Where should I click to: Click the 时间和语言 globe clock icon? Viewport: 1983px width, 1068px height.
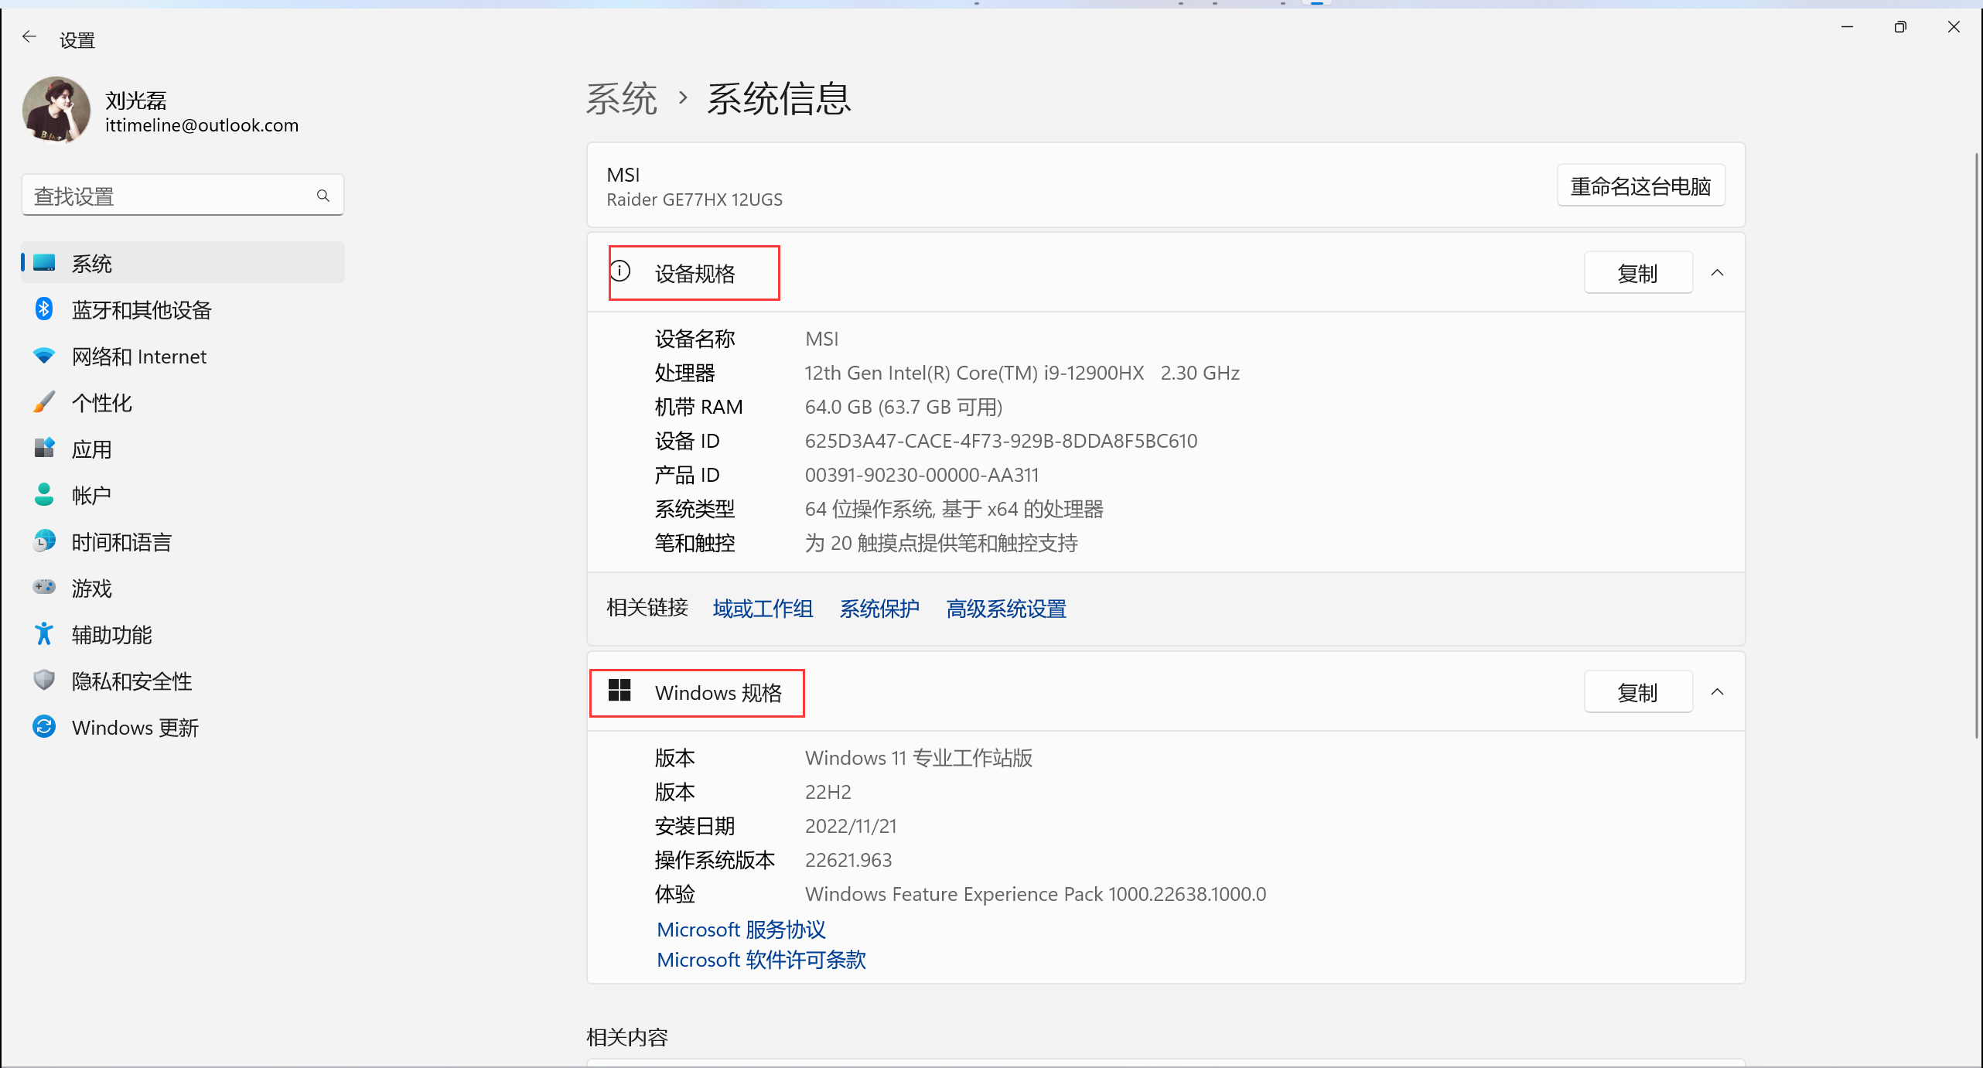pos(44,541)
